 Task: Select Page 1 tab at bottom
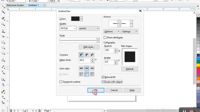48,111
